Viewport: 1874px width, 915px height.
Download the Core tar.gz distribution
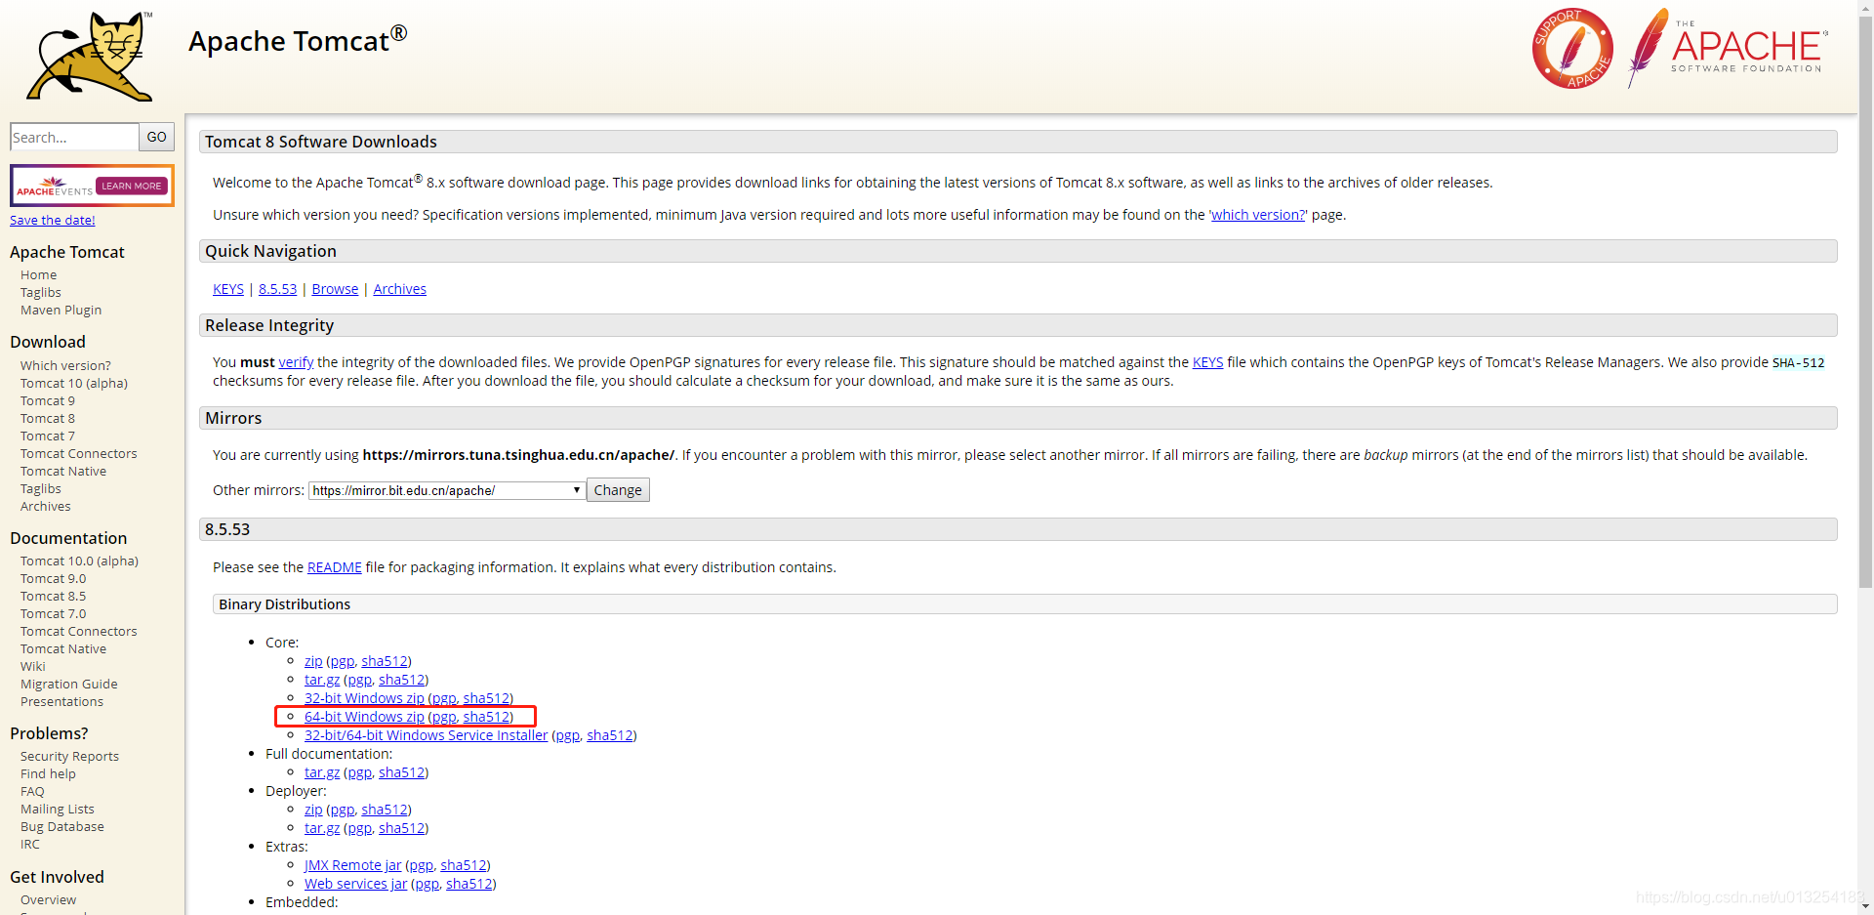(322, 680)
